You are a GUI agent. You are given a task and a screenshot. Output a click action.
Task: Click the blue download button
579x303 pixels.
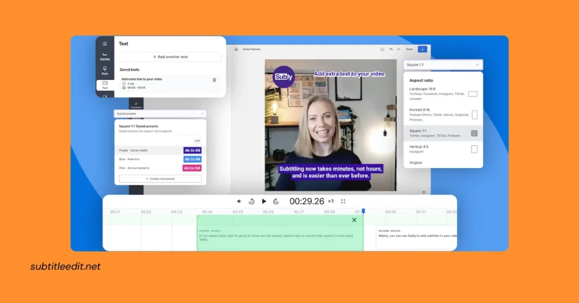[422, 49]
